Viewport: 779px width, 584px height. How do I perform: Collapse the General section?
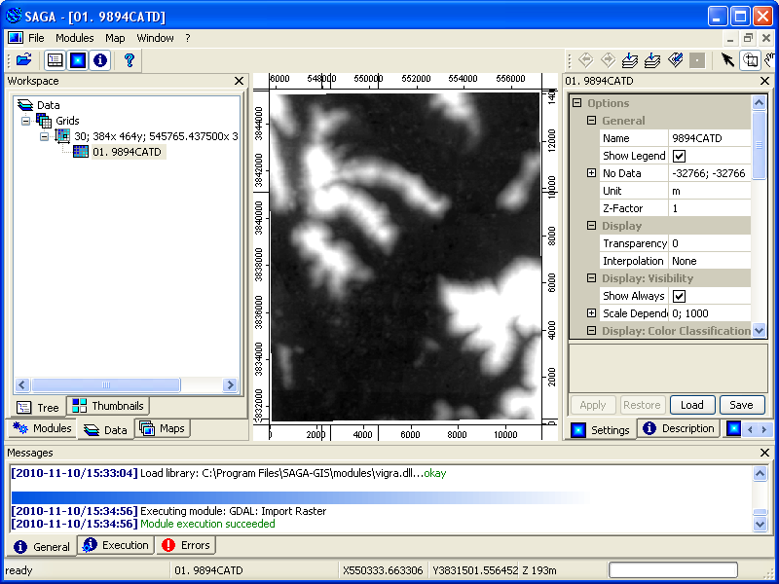[591, 121]
